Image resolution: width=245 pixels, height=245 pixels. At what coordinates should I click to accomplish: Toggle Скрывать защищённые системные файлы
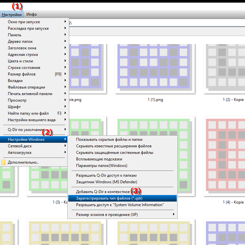(x=122, y=153)
